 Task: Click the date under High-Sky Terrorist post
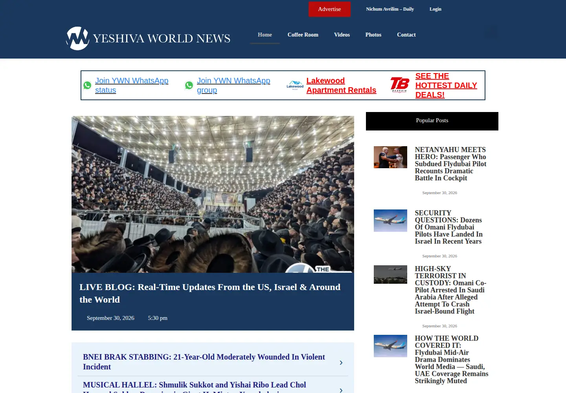(x=439, y=326)
